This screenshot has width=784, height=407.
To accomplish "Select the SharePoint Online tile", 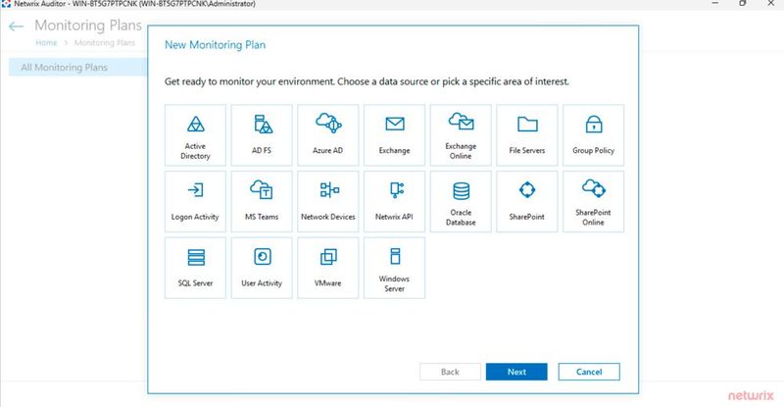I will [x=594, y=202].
